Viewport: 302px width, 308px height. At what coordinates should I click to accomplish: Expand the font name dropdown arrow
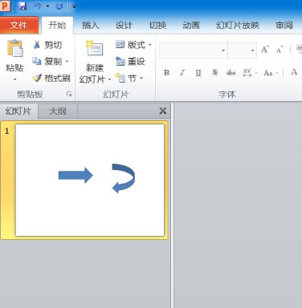(223, 51)
